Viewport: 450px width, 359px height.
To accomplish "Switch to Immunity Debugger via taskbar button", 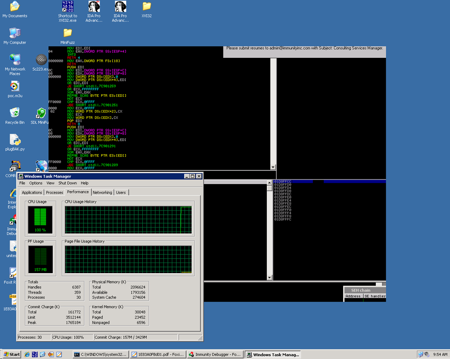I will 215,355.
